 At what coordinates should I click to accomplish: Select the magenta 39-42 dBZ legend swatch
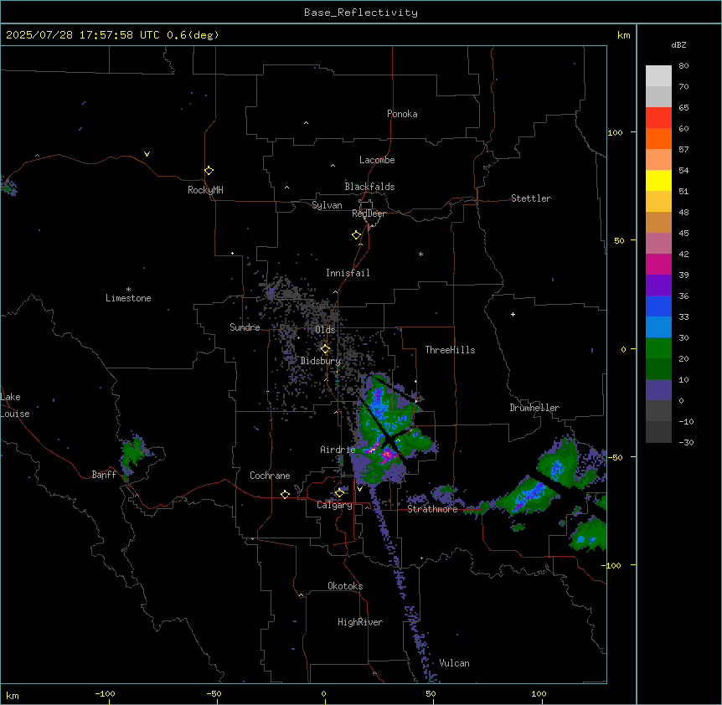[658, 264]
